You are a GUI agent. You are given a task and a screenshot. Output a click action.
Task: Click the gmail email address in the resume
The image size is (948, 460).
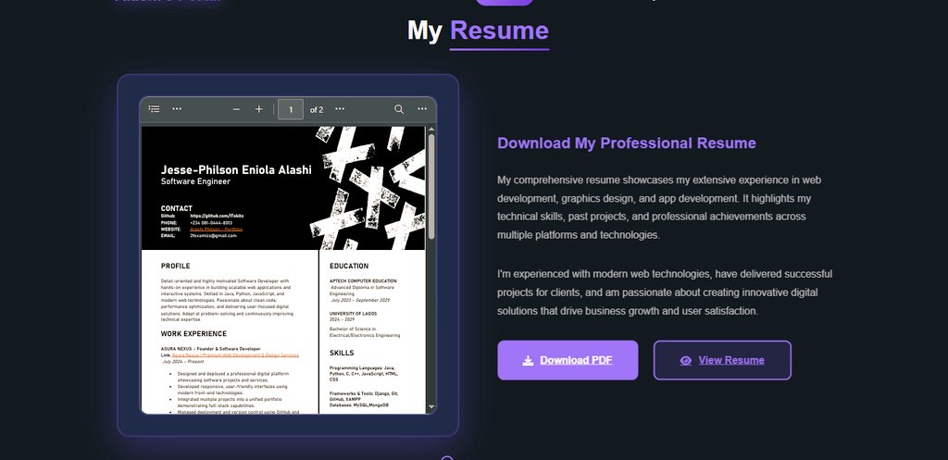click(214, 236)
